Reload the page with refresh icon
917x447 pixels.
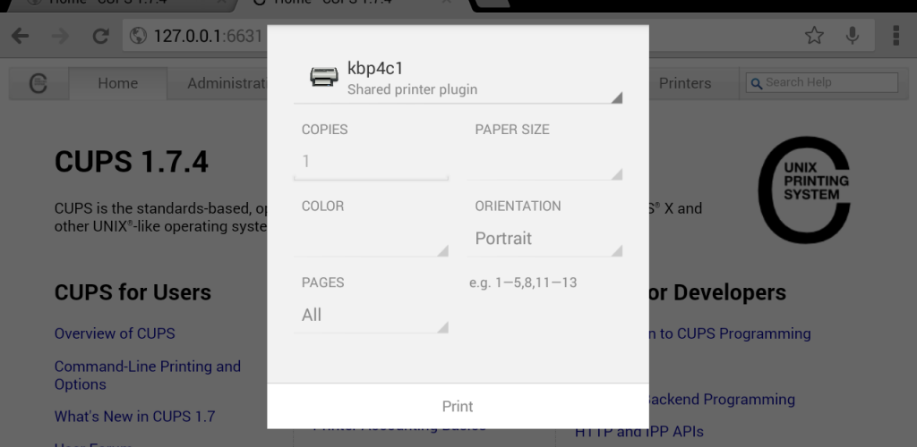coord(100,36)
